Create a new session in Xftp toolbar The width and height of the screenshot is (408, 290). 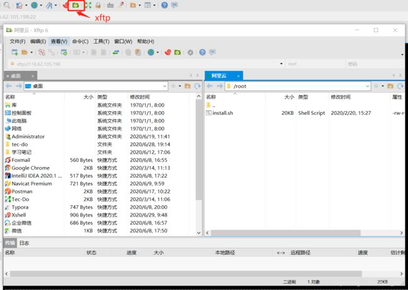point(15,52)
